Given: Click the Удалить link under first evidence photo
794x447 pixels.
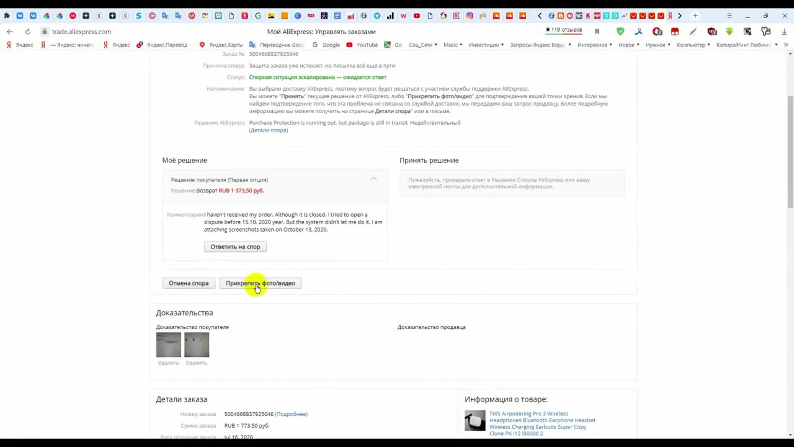Looking at the screenshot, I should point(168,363).
